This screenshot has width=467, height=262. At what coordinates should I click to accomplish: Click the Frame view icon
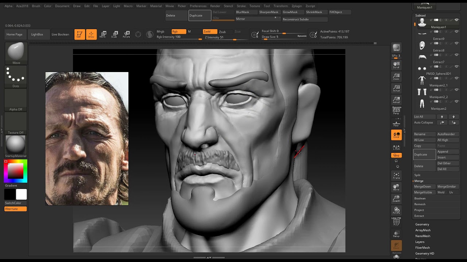click(396, 176)
